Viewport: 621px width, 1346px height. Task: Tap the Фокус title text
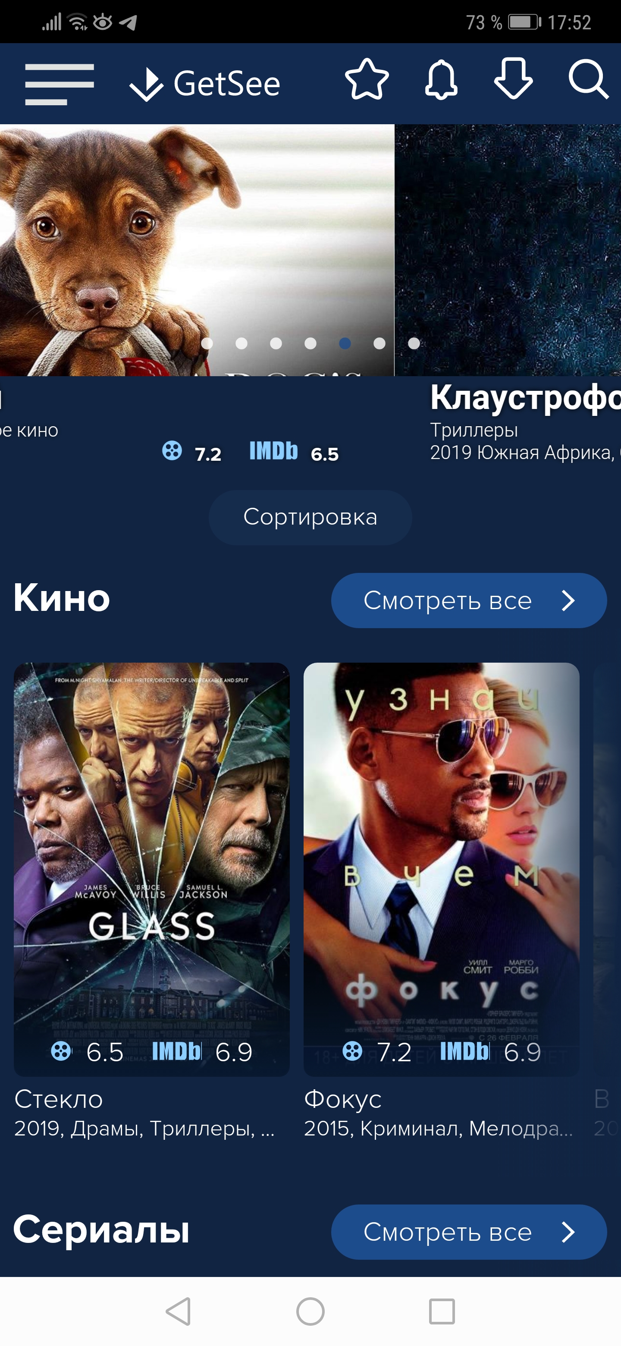(x=342, y=1099)
